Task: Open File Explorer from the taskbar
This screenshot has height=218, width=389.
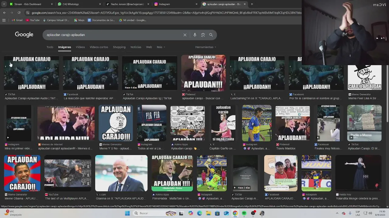Action: pos(208,213)
